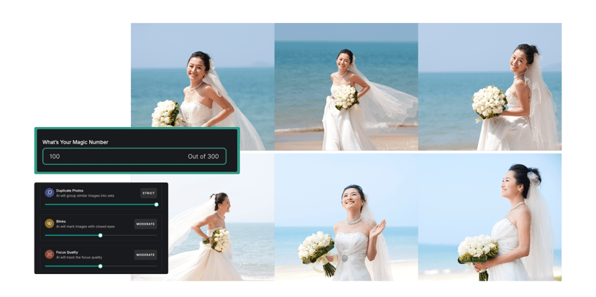Click the Blinks slider handle

tap(101, 235)
